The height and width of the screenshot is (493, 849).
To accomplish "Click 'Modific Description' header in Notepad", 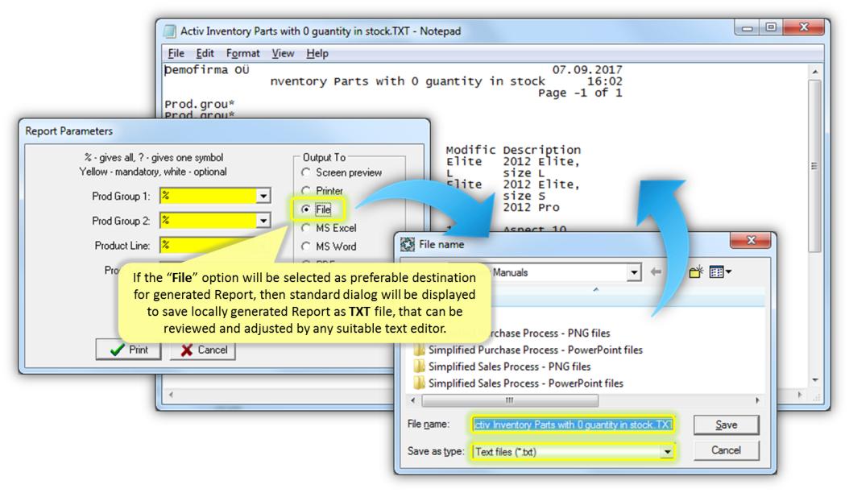I will click(x=513, y=150).
